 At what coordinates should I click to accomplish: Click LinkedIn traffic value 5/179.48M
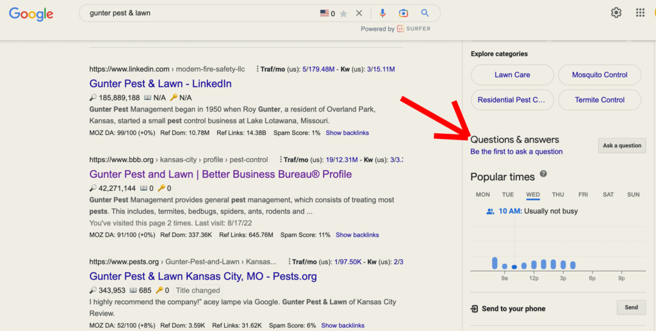(x=318, y=69)
